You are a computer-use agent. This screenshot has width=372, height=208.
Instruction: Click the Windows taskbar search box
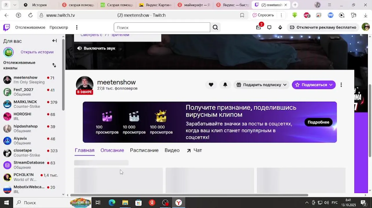41,203
